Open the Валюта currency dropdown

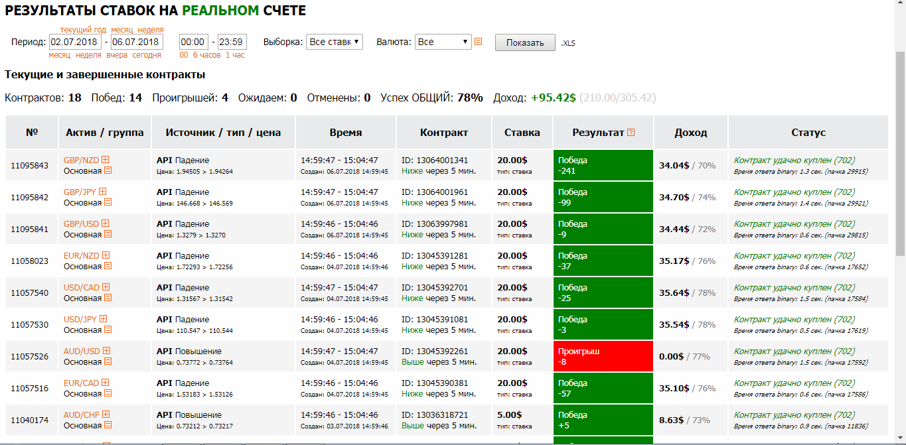(443, 42)
